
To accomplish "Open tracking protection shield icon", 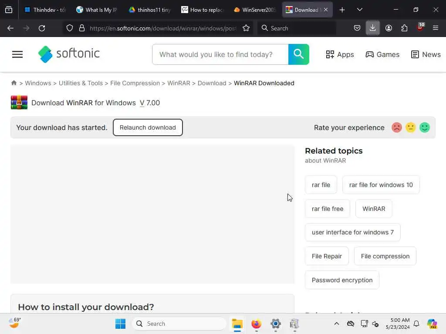I will tap(70, 28).
